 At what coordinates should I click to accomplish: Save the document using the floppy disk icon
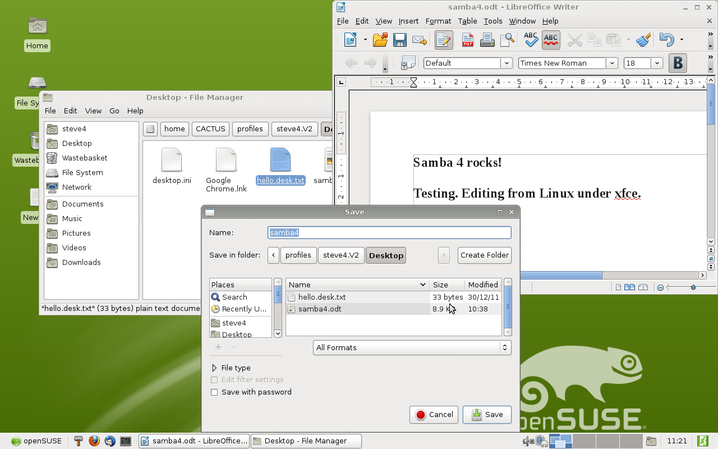(x=400, y=40)
